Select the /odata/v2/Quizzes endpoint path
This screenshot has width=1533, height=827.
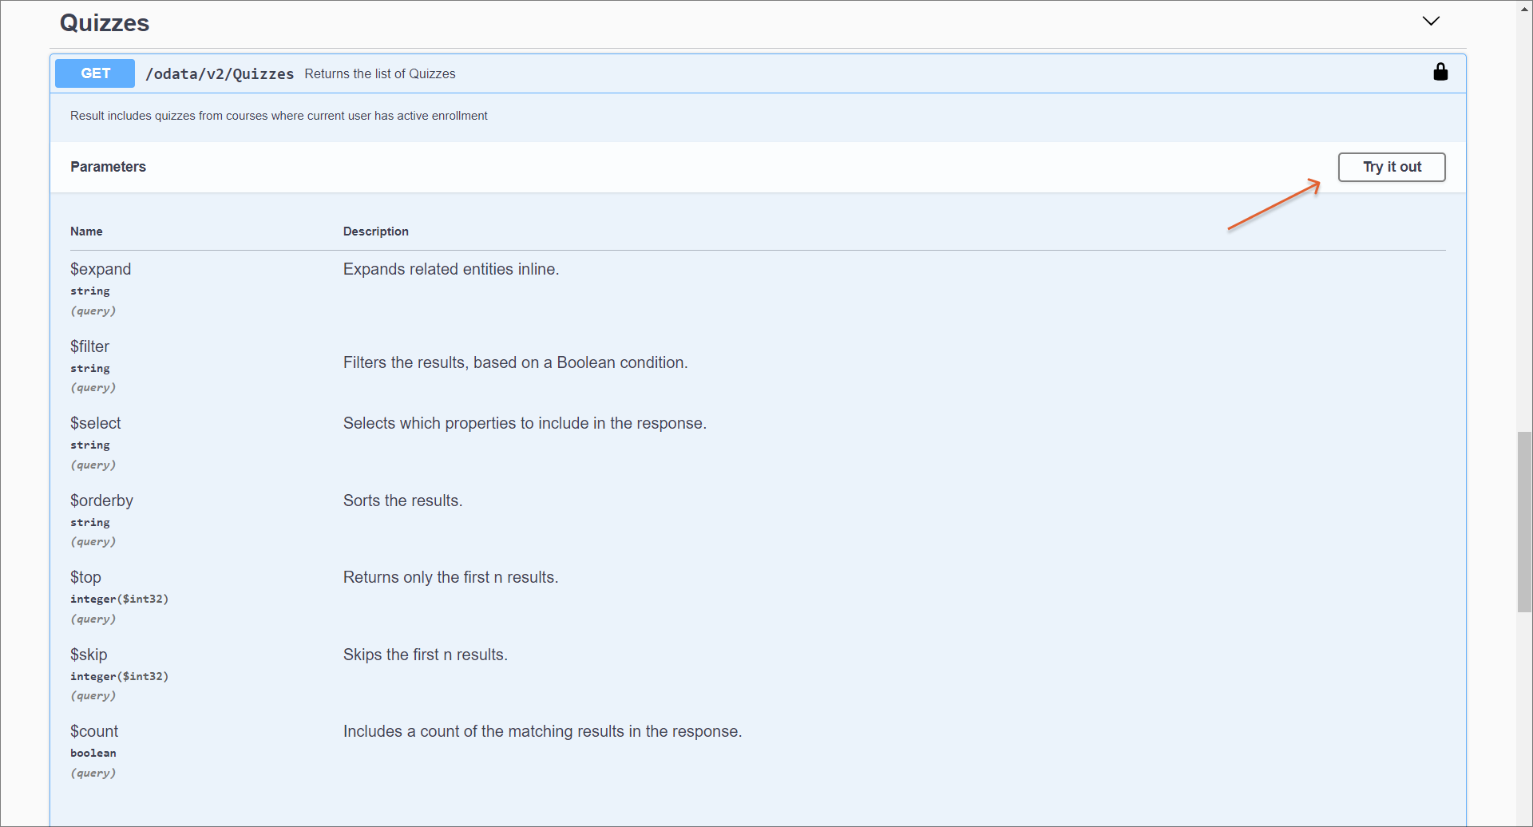[220, 74]
